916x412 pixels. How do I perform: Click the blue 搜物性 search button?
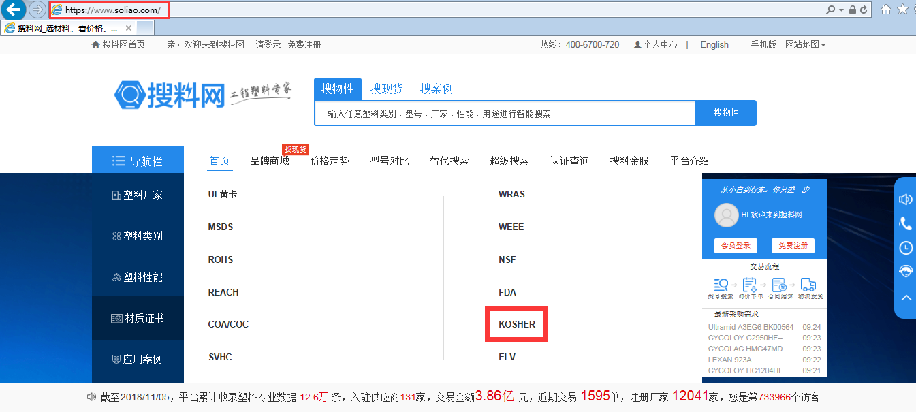[725, 113]
